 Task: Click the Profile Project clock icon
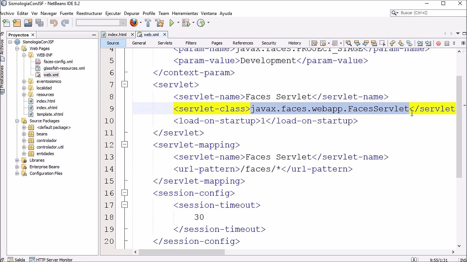point(201,23)
